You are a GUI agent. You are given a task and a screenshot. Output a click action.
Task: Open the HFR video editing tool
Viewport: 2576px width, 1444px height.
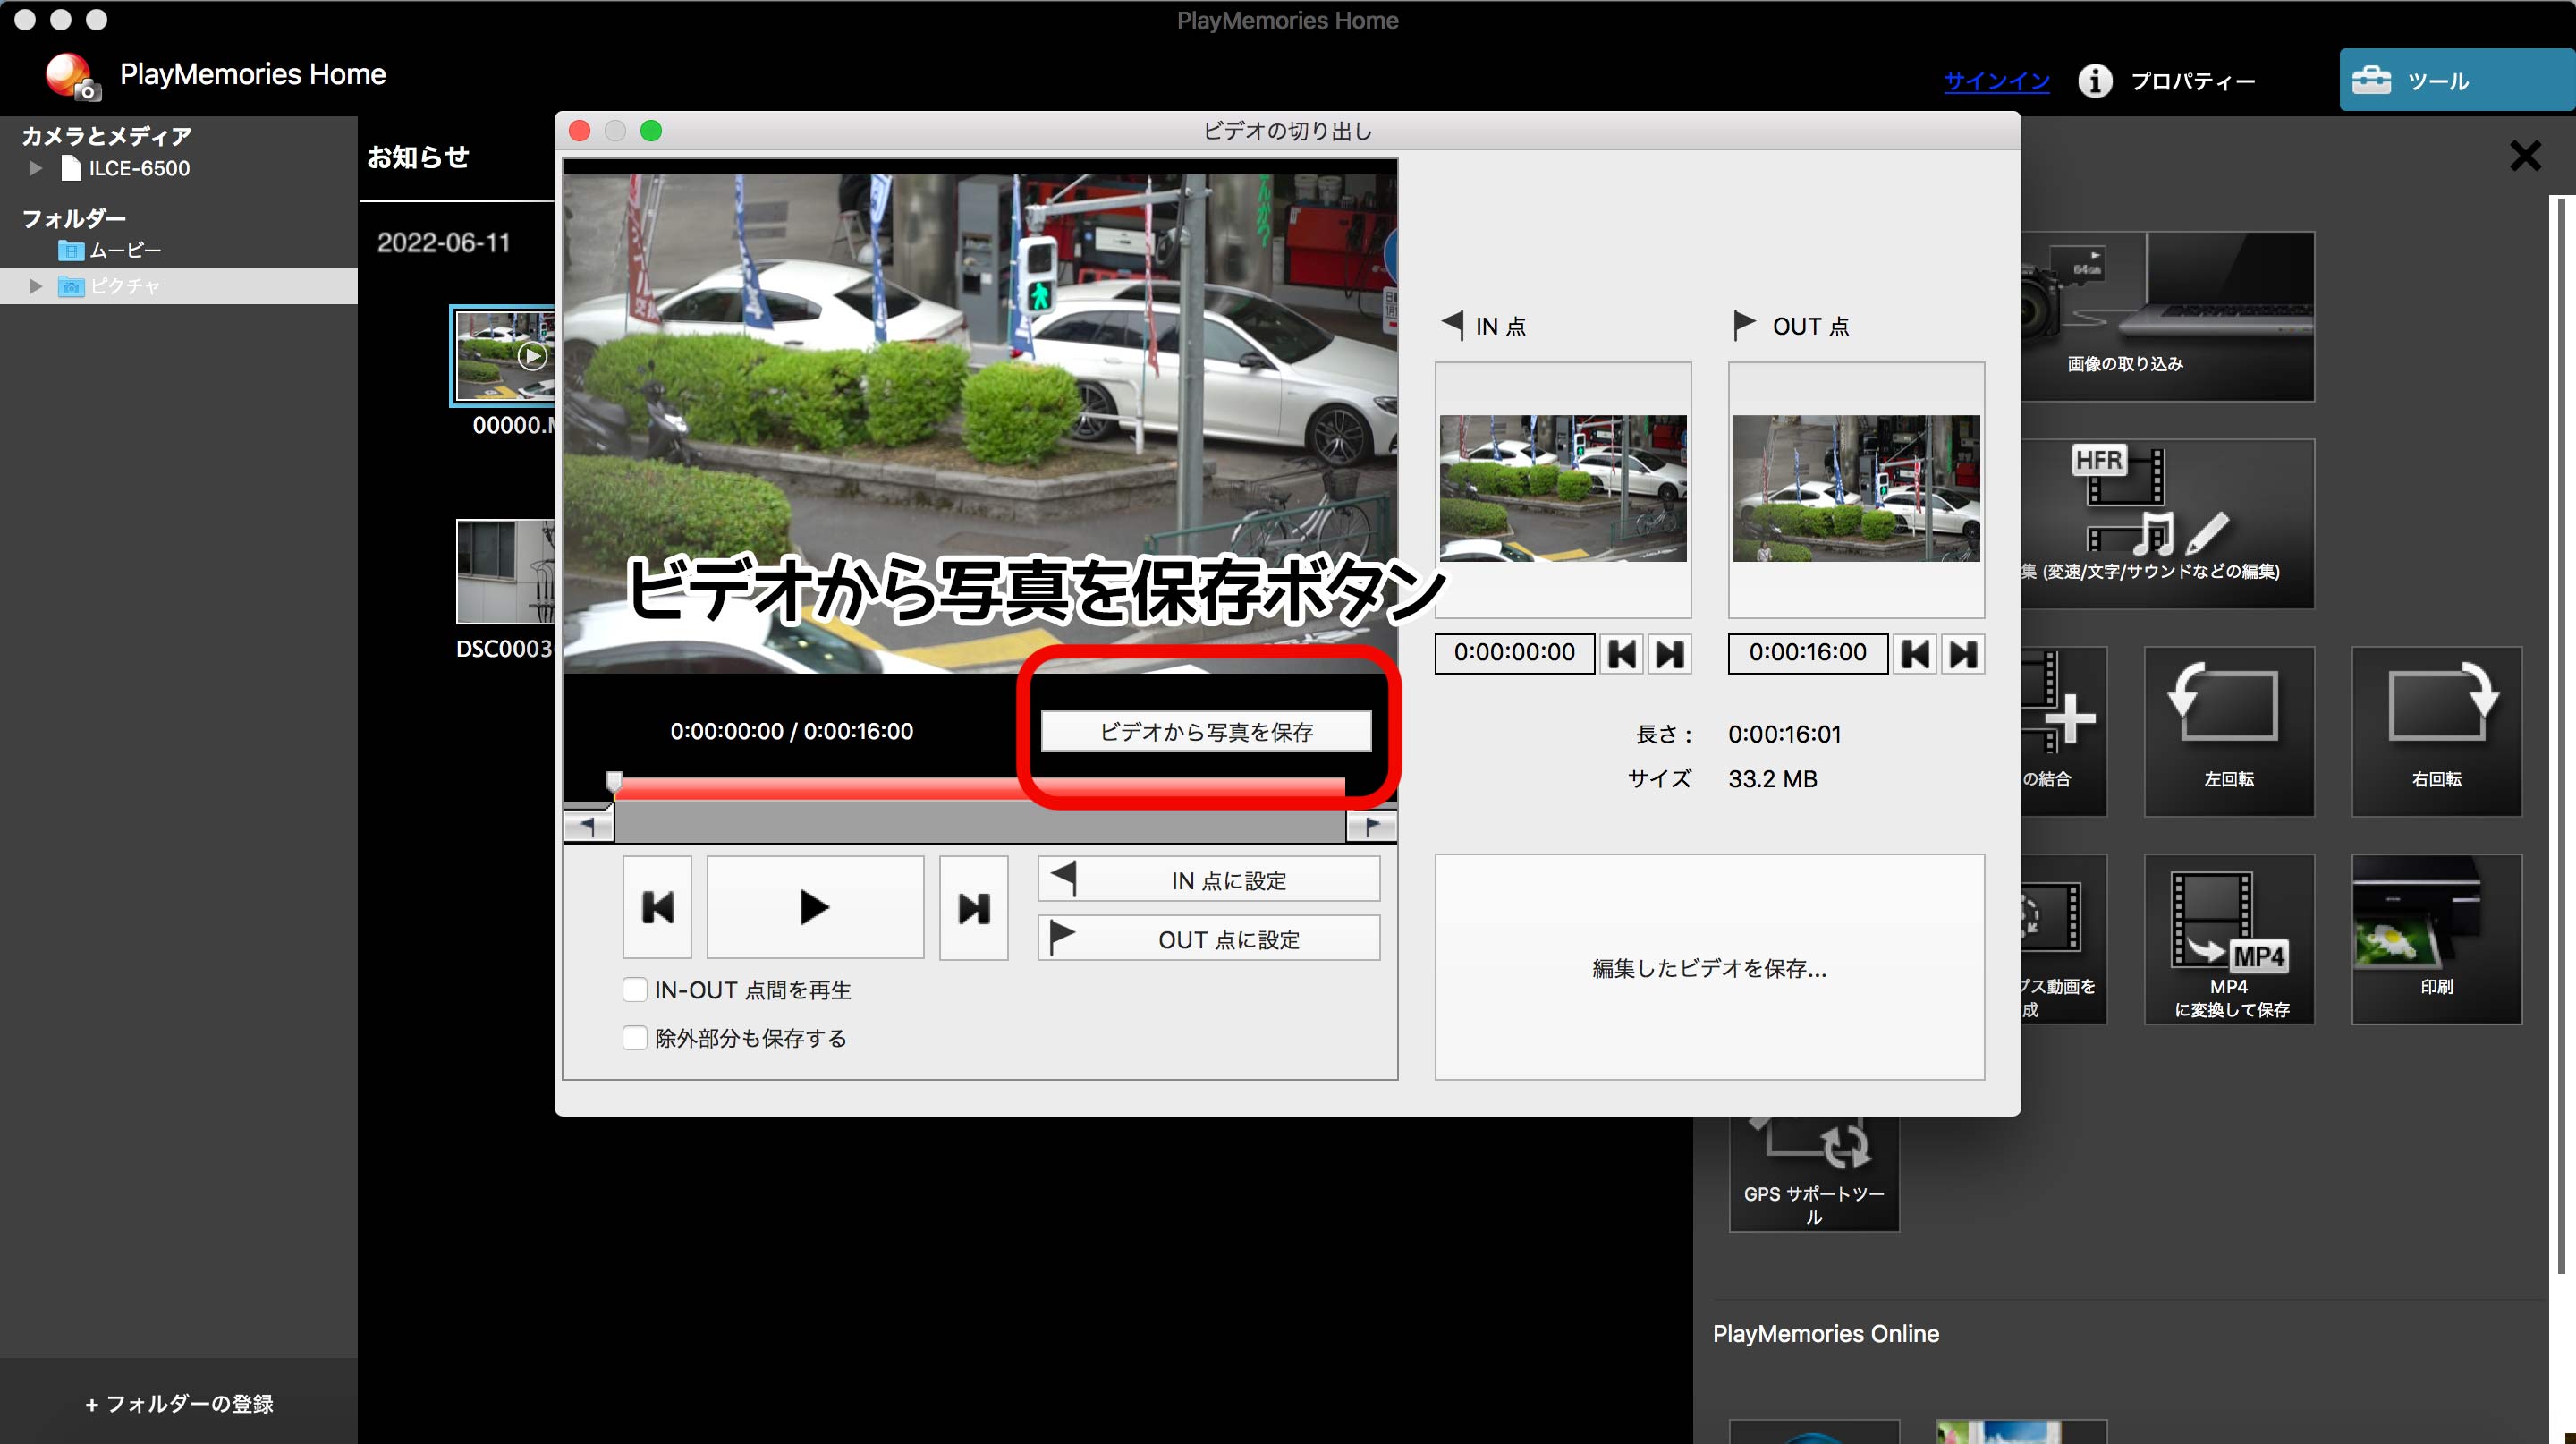coord(2167,524)
